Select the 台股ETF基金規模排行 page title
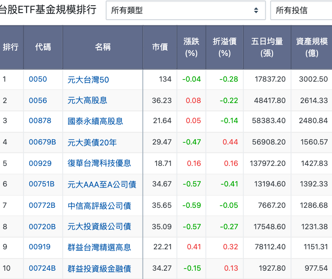The height and width of the screenshot is (279, 332). (x=48, y=10)
